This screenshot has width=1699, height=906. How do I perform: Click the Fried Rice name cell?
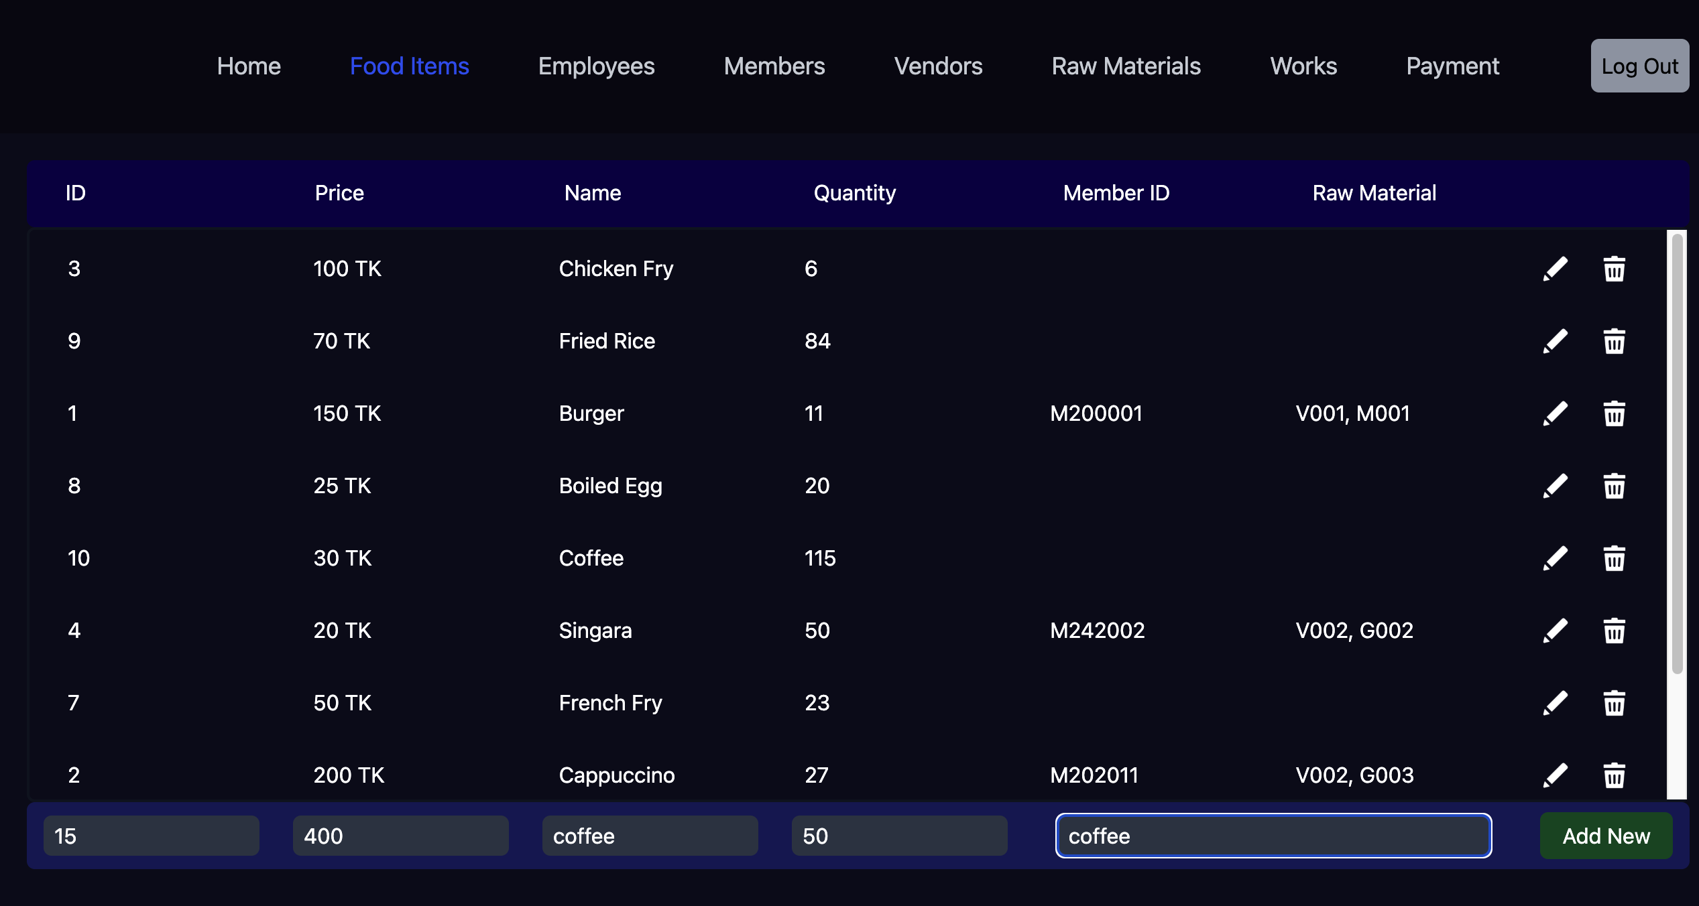pos(607,341)
